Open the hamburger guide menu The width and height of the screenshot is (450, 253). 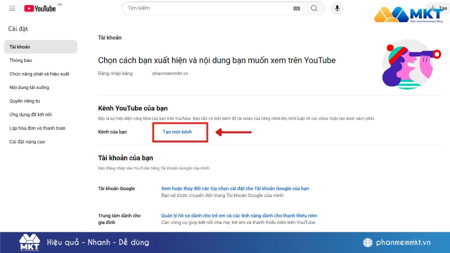click(x=12, y=8)
